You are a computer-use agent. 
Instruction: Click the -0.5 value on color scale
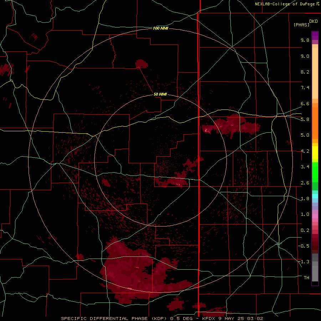click(304, 246)
